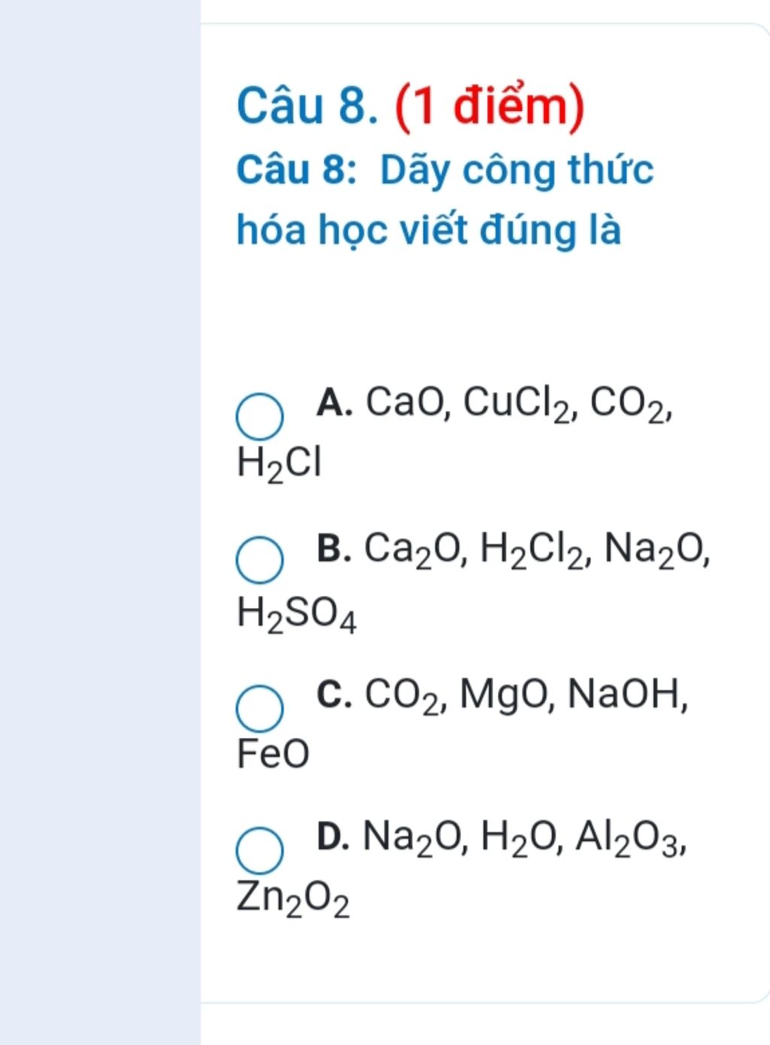Click the H2Cl formula in option A
The height and width of the screenshot is (1045, 770).
279,463
